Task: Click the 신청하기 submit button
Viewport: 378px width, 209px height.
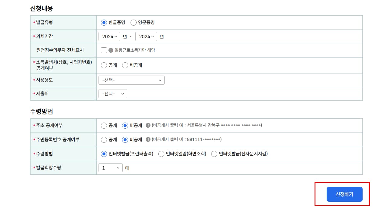Action: point(344,194)
